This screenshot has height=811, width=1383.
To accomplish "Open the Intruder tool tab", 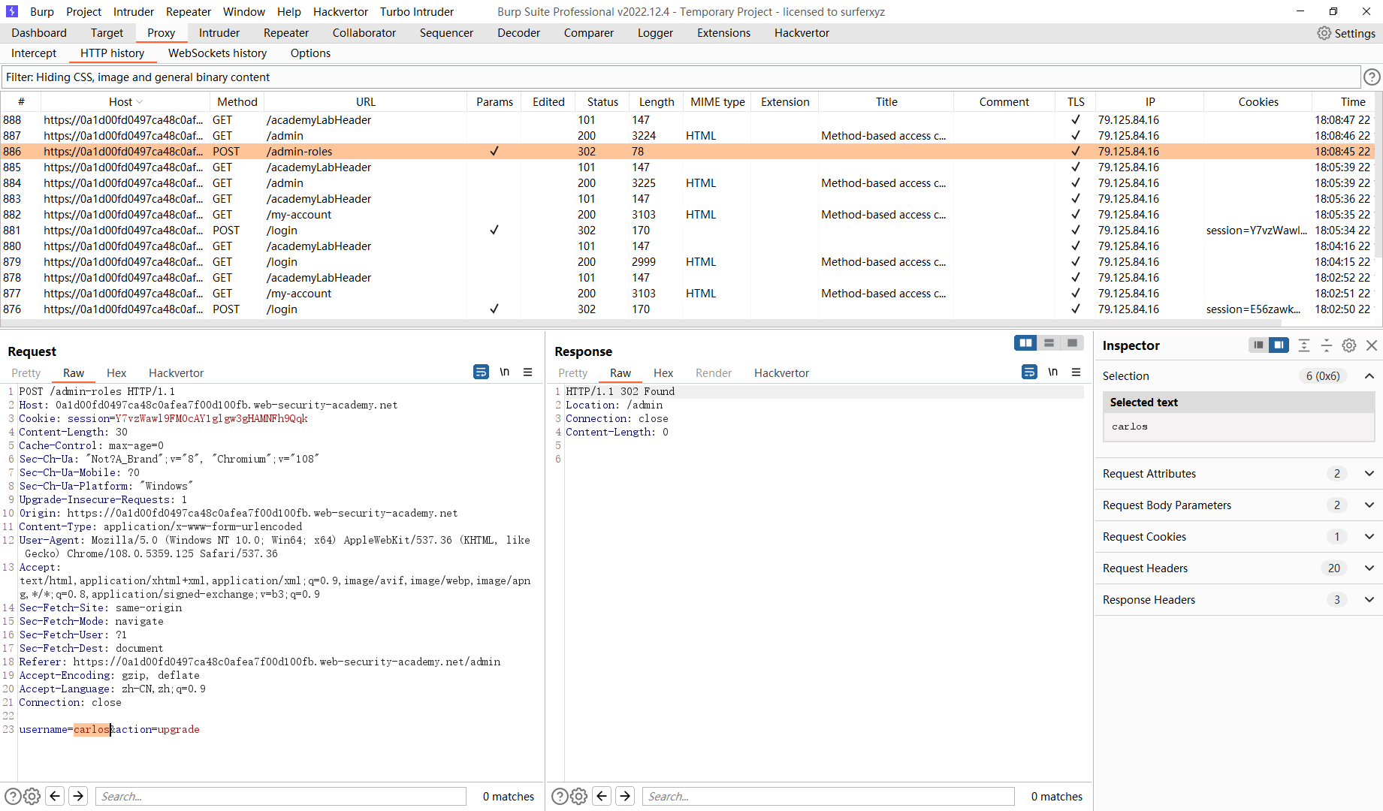I will coord(219,33).
